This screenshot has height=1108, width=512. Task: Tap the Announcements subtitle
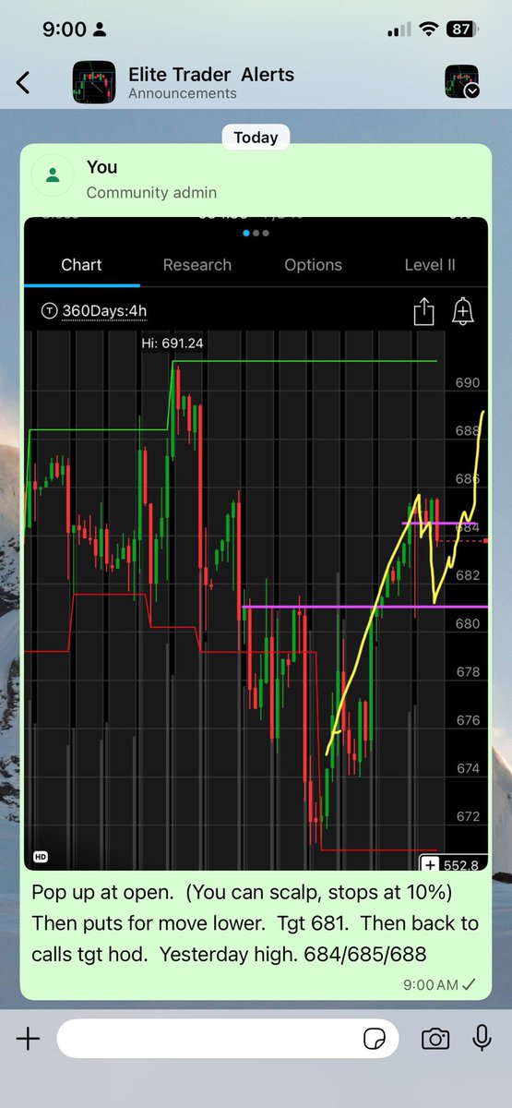(x=183, y=93)
